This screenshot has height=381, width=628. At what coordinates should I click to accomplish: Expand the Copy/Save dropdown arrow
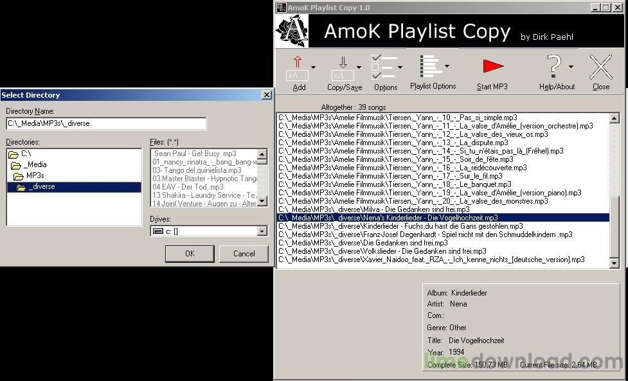click(359, 67)
